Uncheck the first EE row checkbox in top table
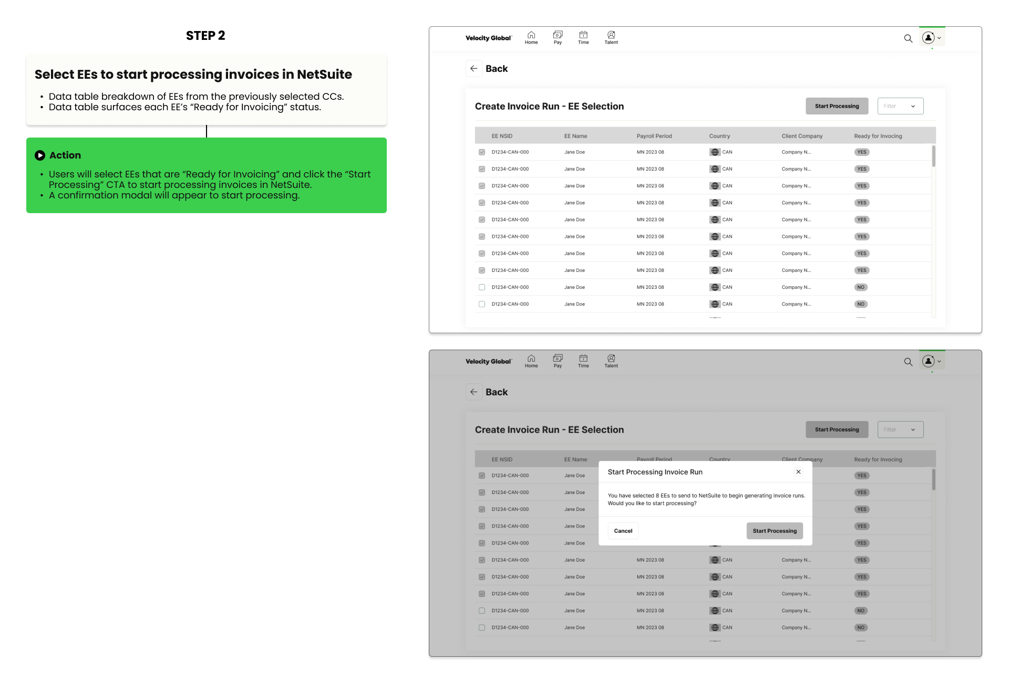Viewport: 1009px width, 683px height. click(x=482, y=152)
